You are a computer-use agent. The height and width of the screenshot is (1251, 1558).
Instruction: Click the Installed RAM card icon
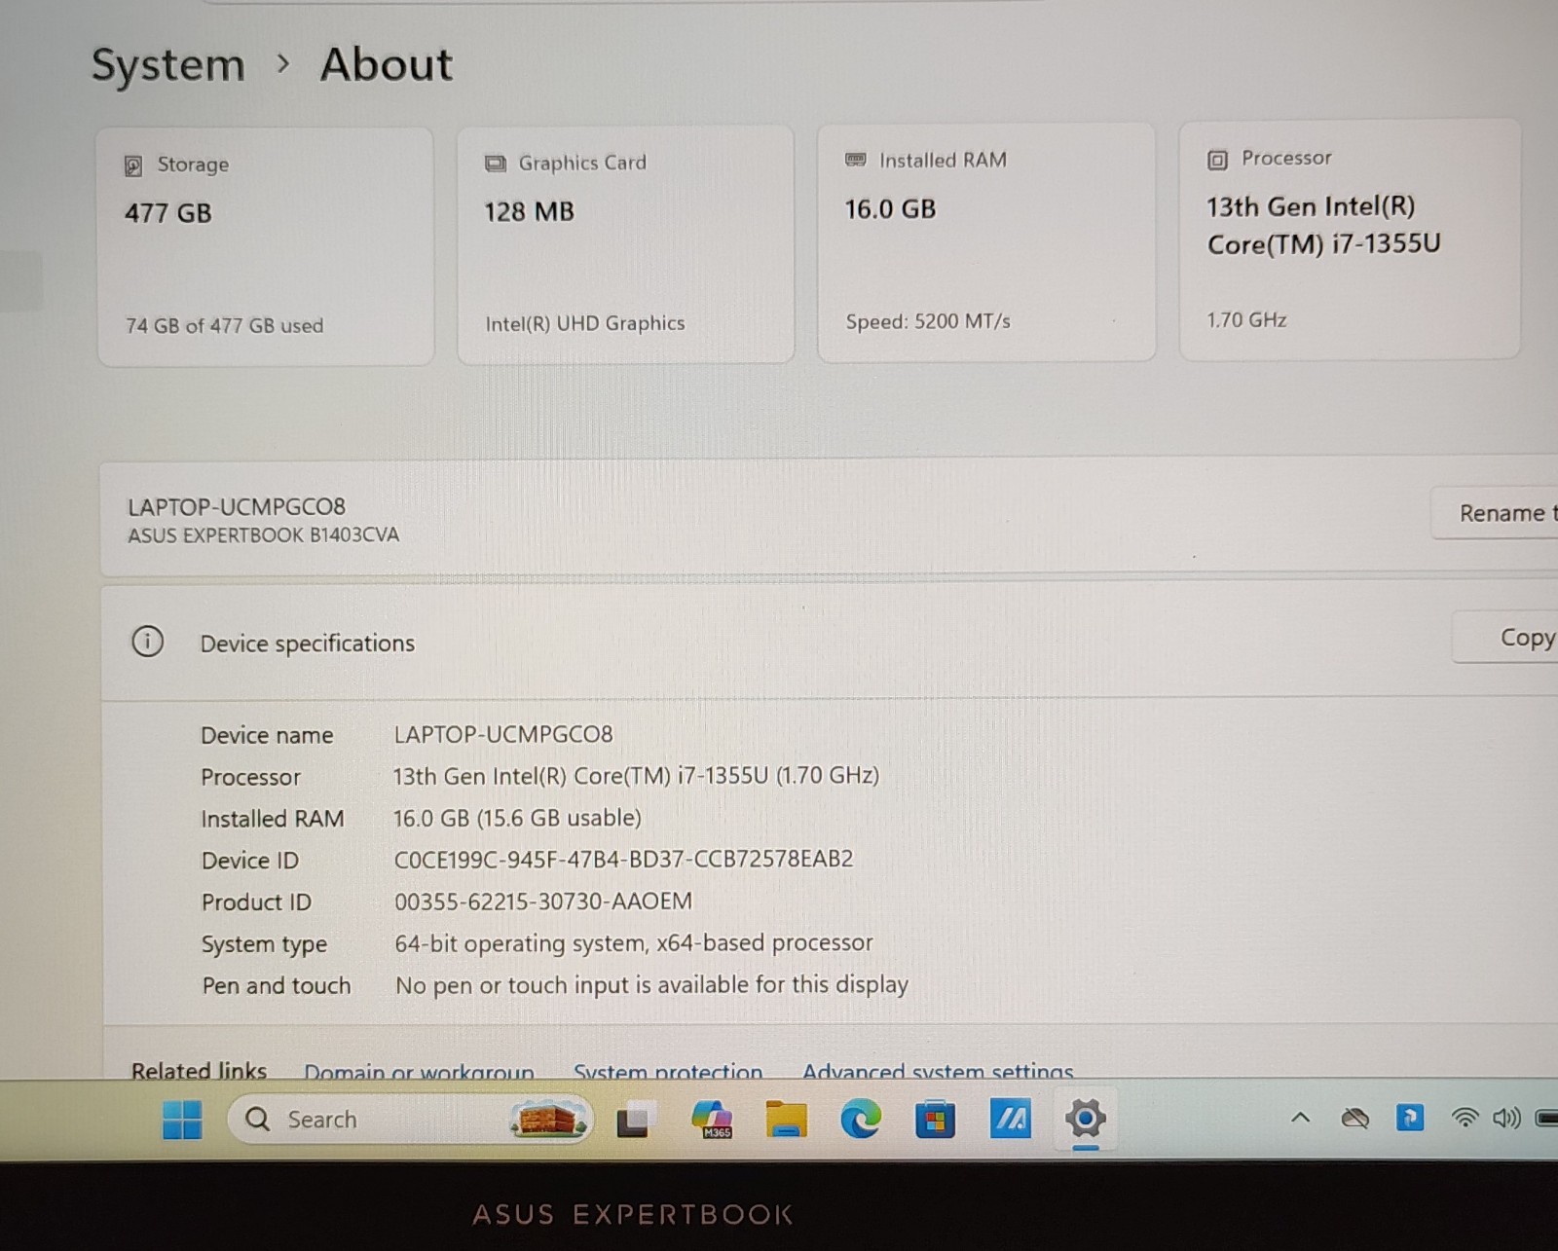855,160
